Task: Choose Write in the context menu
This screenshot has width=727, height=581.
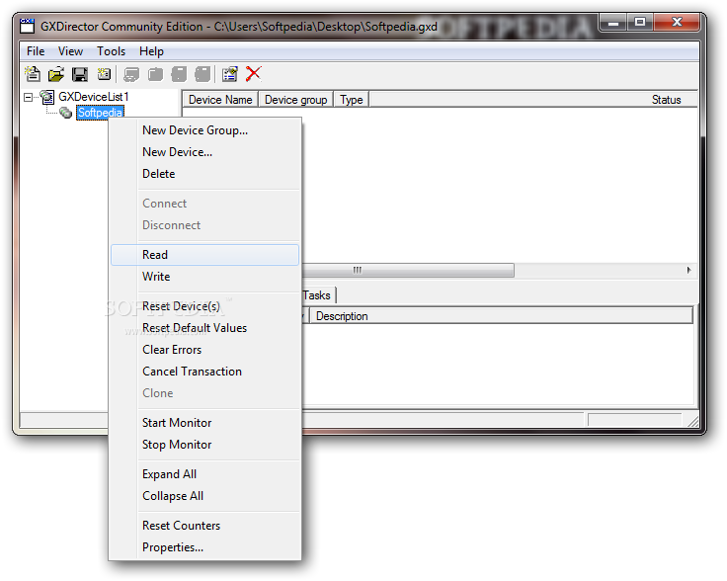Action: [204, 277]
